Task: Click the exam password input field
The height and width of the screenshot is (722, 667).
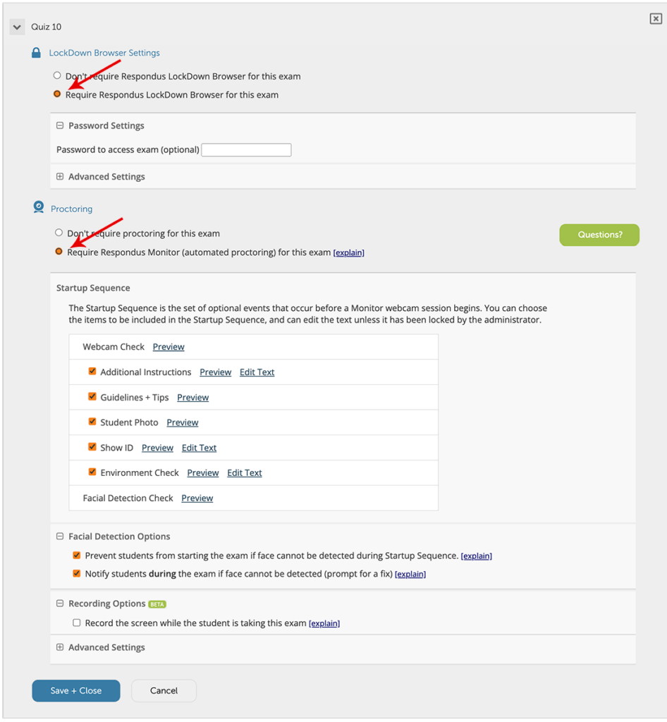Action: (x=245, y=149)
